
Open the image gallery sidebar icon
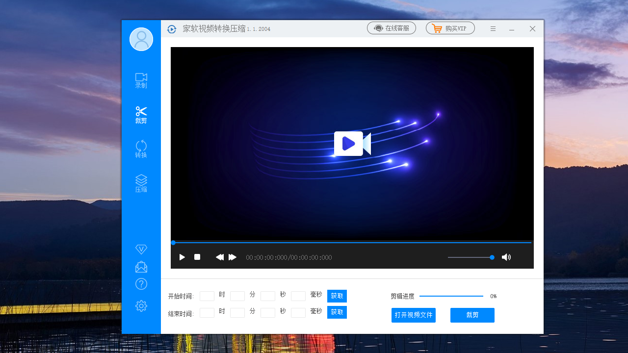(141, 267)
